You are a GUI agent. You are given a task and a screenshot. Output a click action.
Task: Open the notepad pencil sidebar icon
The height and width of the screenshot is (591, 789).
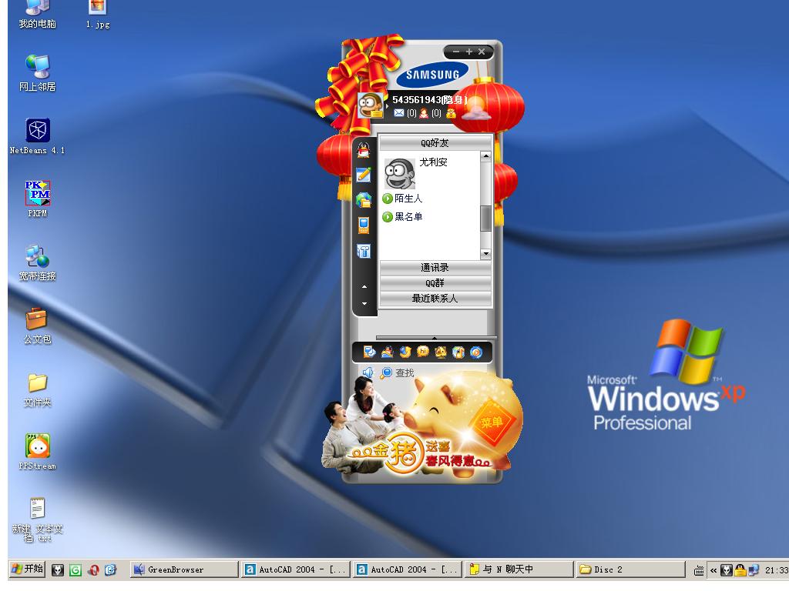click(x=364, y=175)
